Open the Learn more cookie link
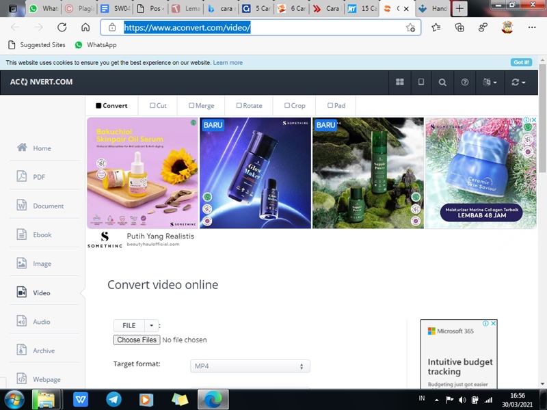 228,63
